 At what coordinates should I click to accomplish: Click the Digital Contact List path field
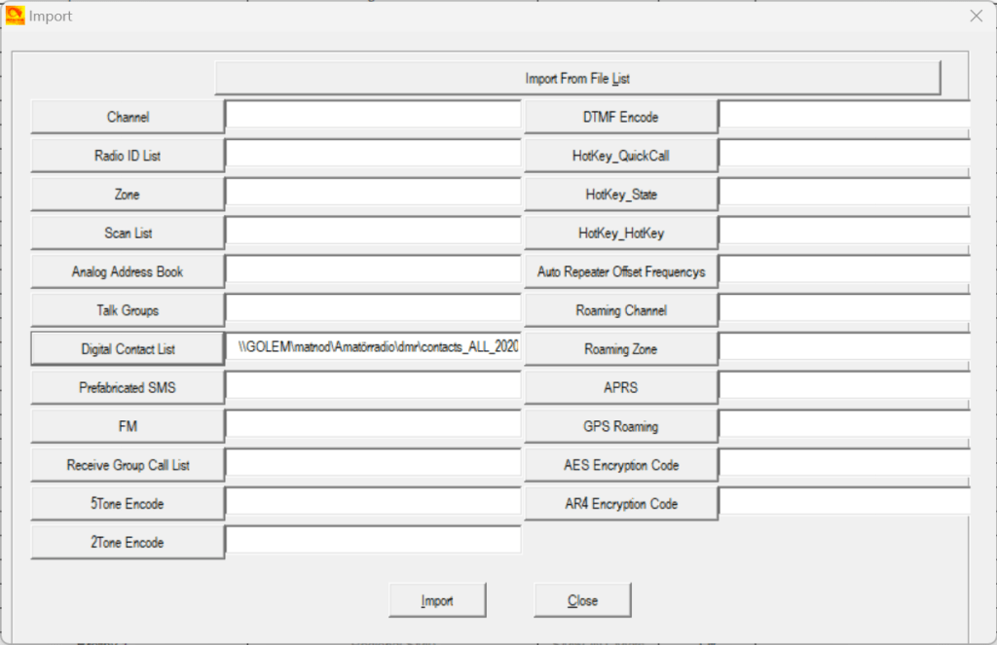click(375, 348)
